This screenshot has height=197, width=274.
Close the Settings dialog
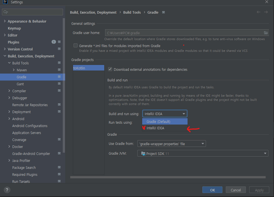click(267, 2)
